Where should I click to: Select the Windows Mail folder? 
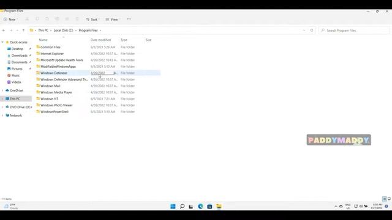click(x=50, y=86)
